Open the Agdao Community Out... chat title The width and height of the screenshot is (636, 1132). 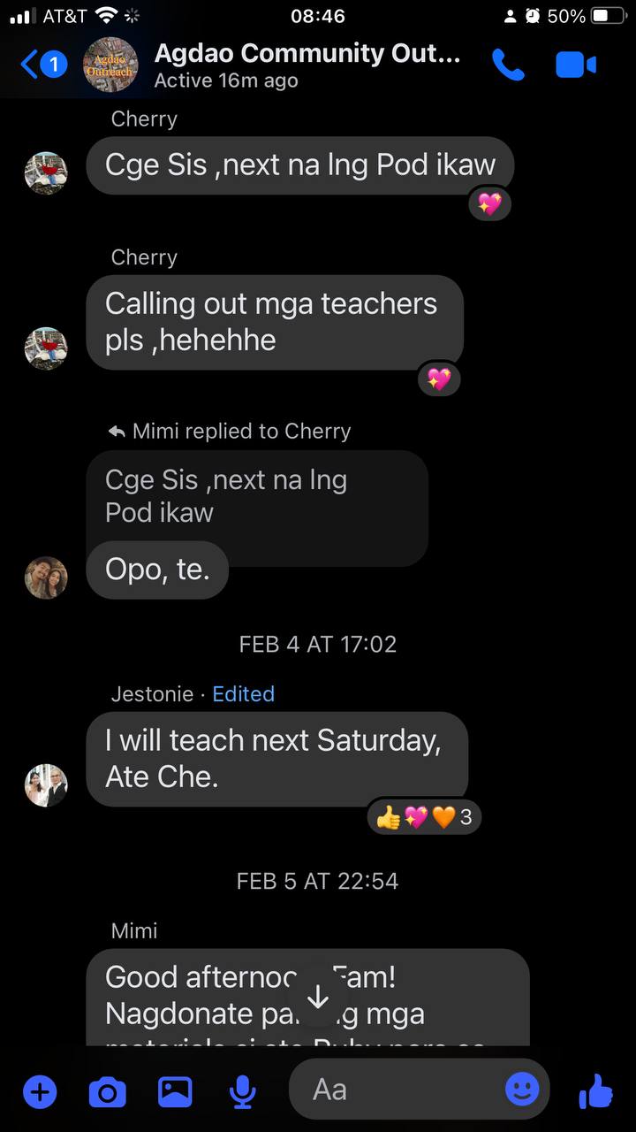pyautogui.click(x=307, y=53)
